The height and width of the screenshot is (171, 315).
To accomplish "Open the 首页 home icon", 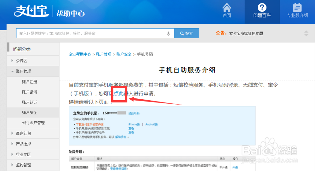I will (x=227, y=11).
